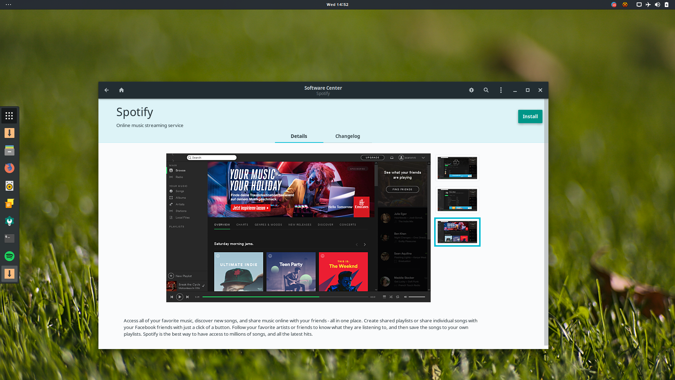Click 'Online music streaming service' subtitle
The image size is (675, 380).
coord(150,125)
